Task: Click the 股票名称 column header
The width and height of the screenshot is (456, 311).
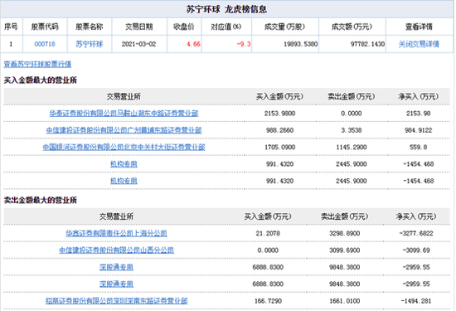Action: click(90, 27)
